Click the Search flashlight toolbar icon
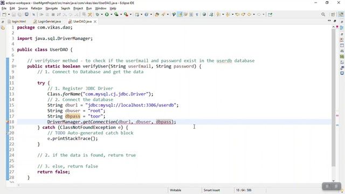The image size is (345, 194). coord(163,15)
